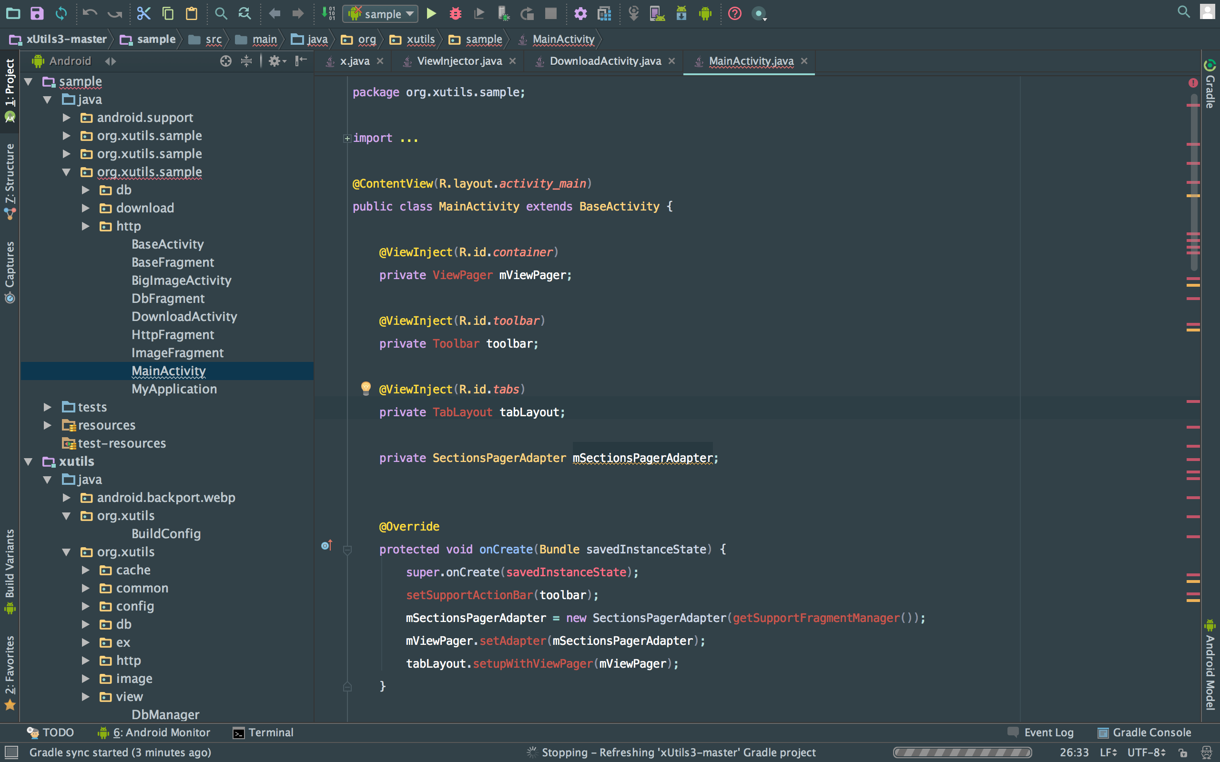Screen dimensions: 1220x762
Task: Click the Synchronize toolbar icon
Action: 61,14
